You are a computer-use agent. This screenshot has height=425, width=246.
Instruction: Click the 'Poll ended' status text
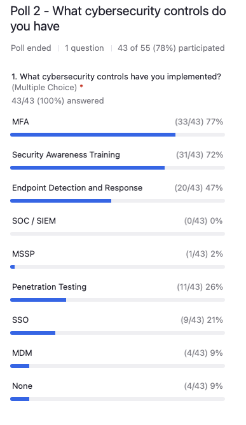pyautogui.click(x=31, y=48)
